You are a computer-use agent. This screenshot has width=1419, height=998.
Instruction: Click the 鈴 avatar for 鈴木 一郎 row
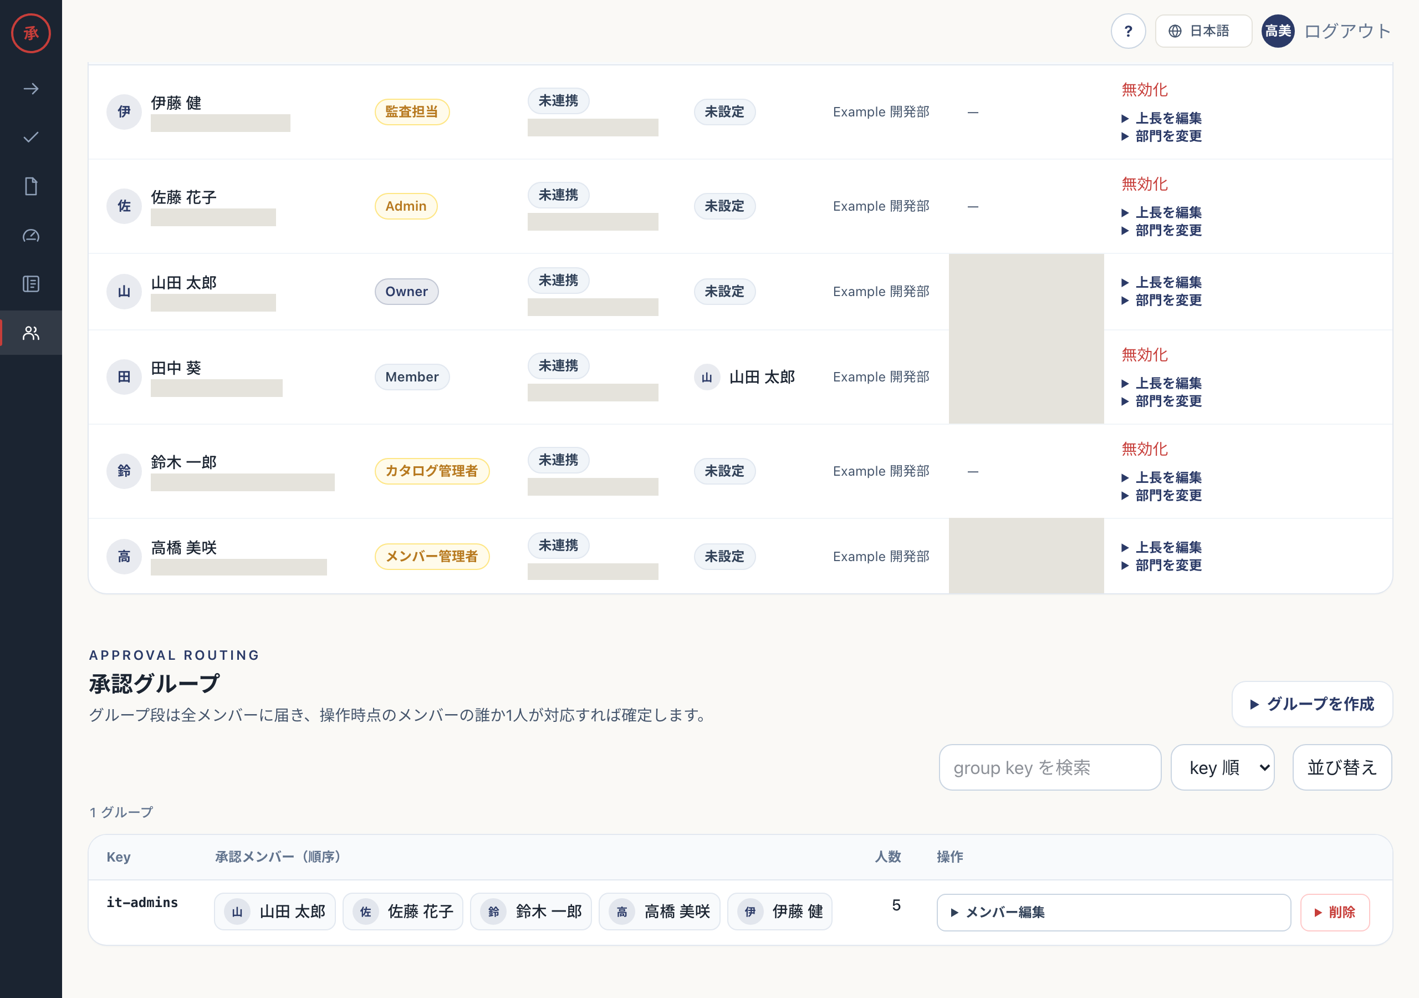click(124, 471)
